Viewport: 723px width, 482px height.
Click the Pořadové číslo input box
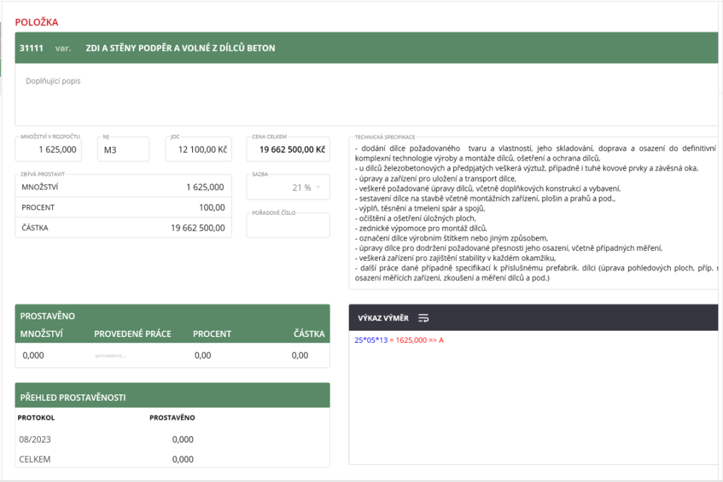[x=288, y=228]
